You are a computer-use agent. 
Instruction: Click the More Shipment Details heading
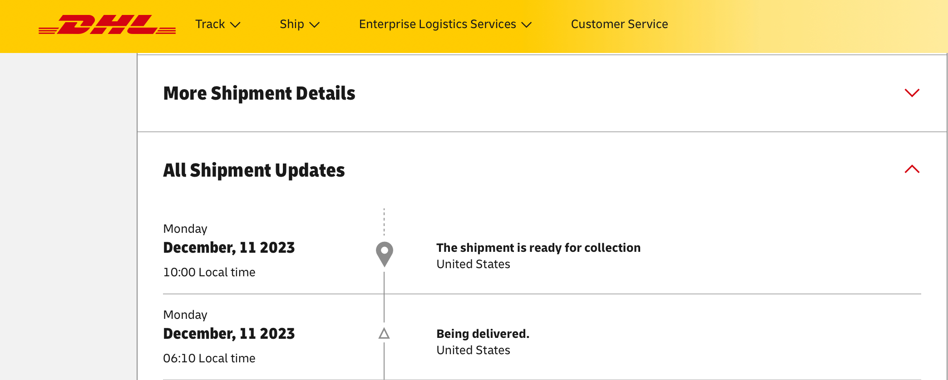259,93
